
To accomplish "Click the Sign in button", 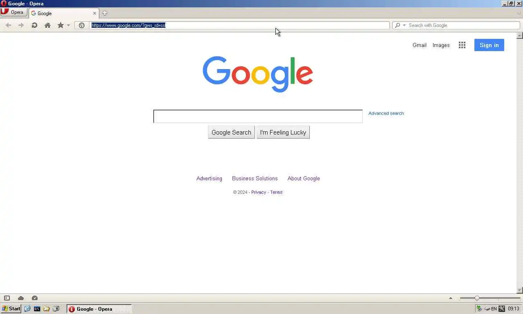I will pyautogui.click(x=489, y=45).
